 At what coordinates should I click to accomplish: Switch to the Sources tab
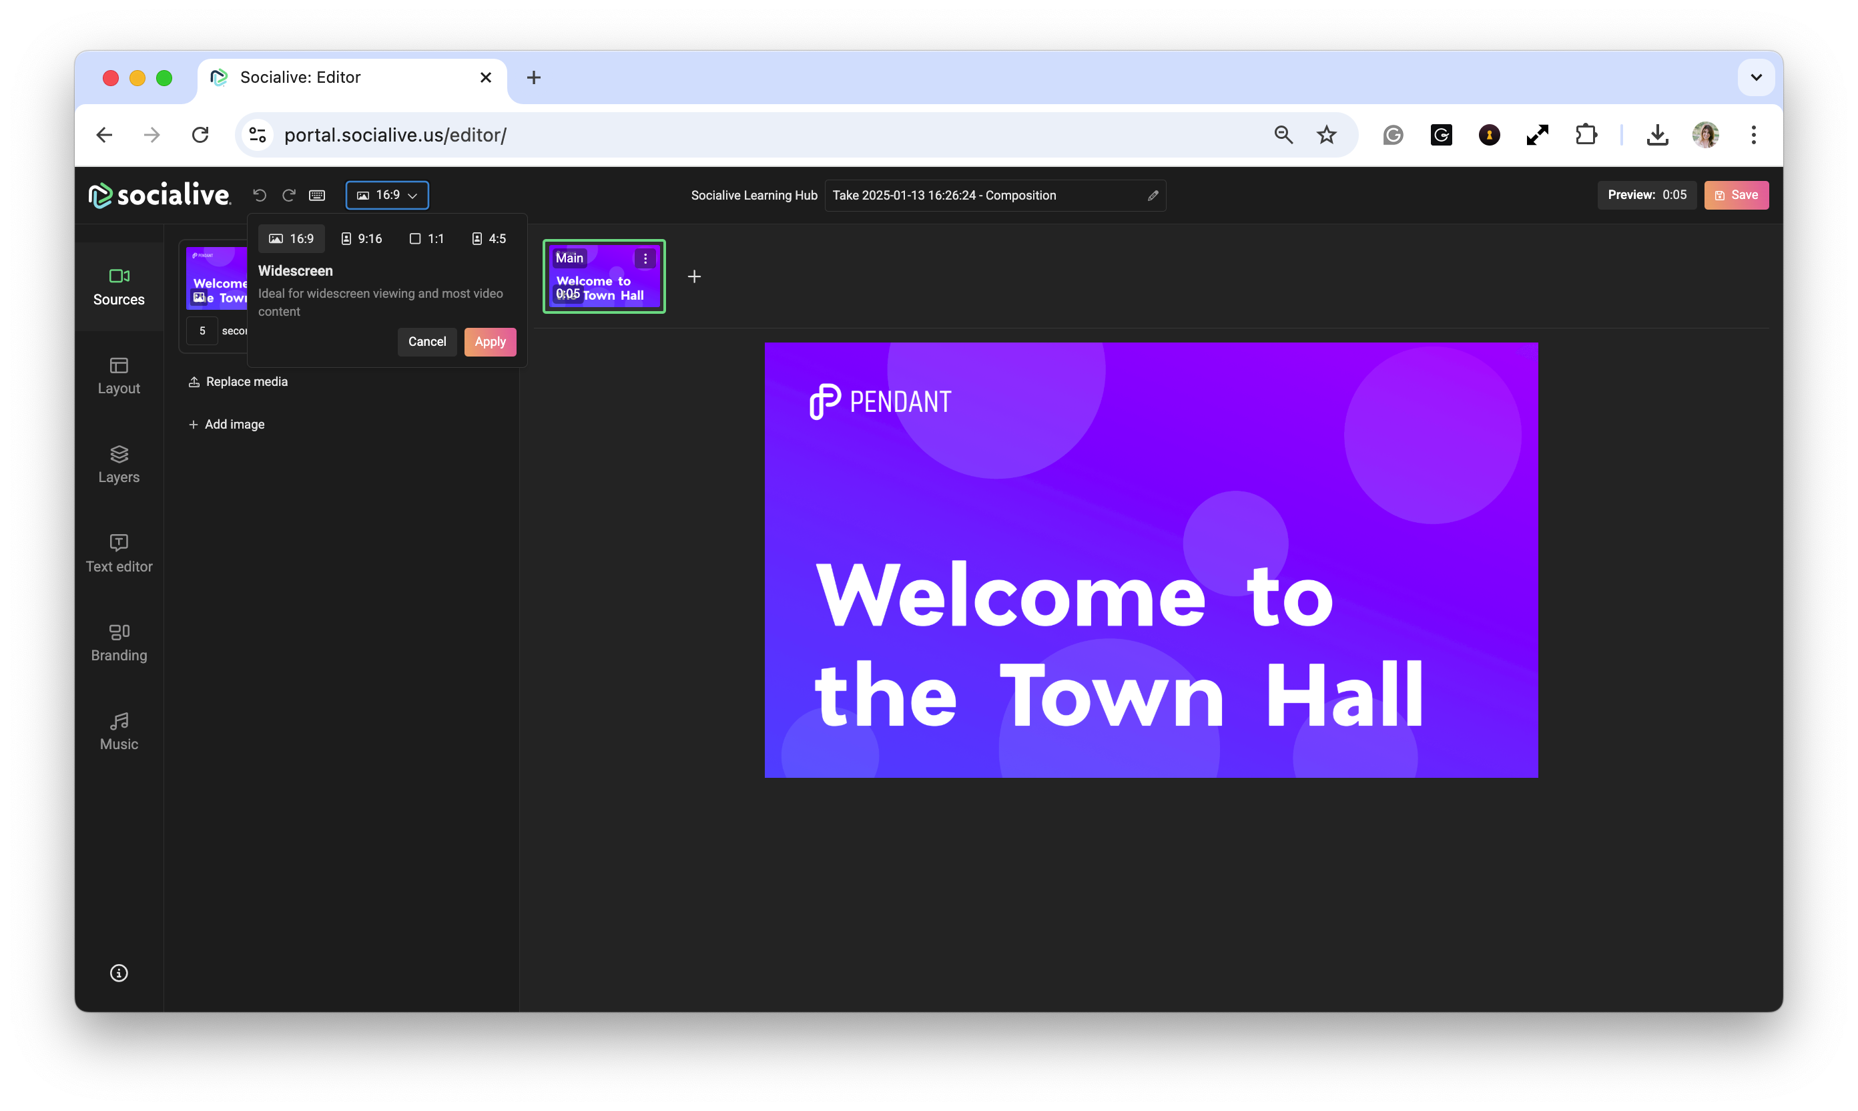click(x=119, y=286)
